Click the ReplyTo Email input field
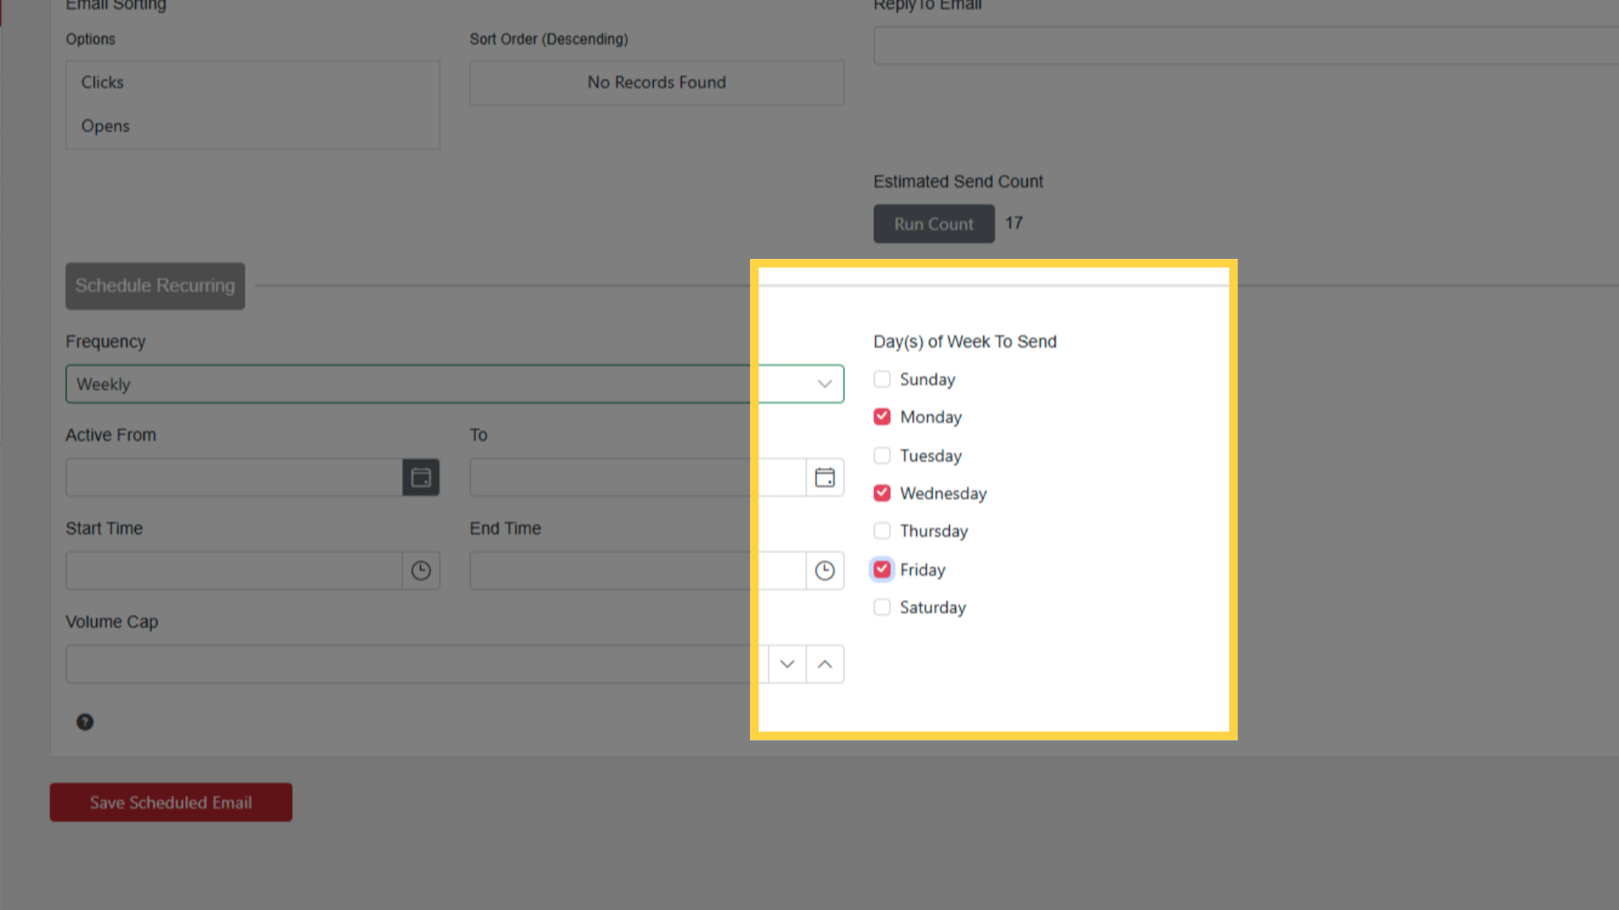This screenshot has height=910, width=1619. 1246,46
